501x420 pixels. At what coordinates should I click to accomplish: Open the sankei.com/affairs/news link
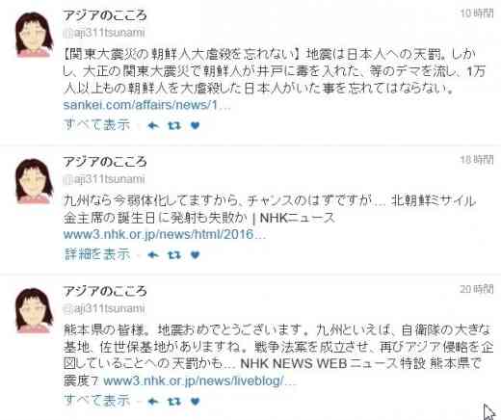146,105
